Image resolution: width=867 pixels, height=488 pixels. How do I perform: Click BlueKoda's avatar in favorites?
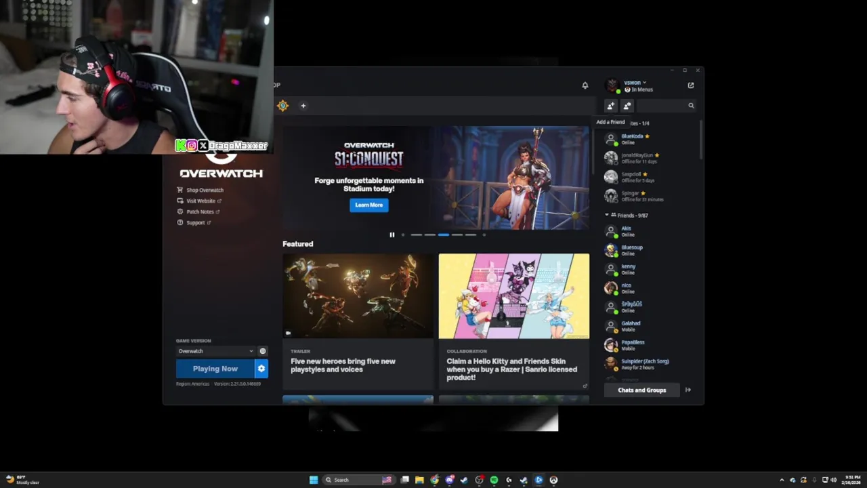(x=611, y=139)
